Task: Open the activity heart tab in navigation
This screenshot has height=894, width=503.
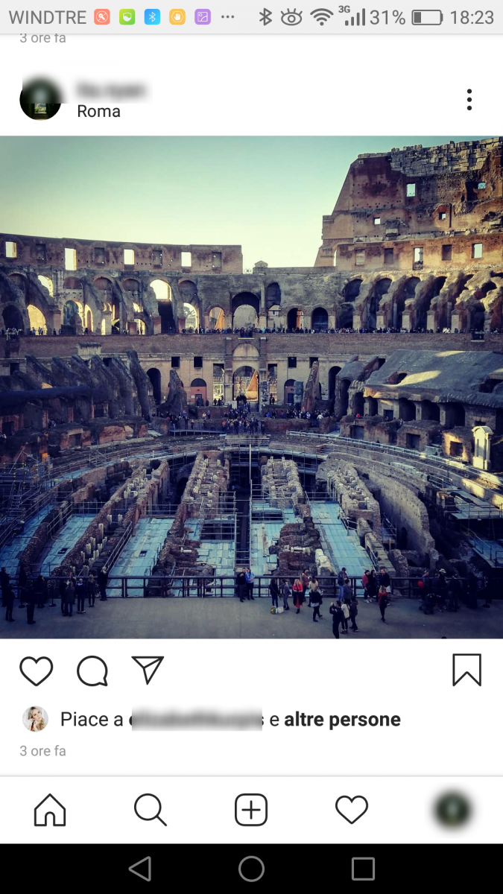Action: 352,810
